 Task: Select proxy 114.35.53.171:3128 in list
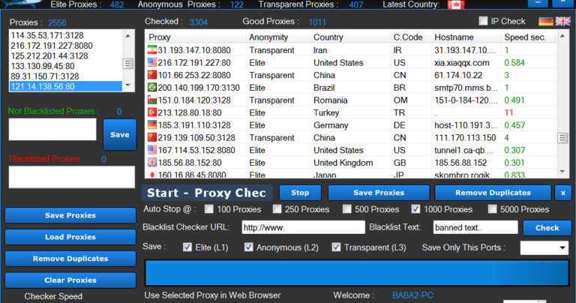point(65,35)
